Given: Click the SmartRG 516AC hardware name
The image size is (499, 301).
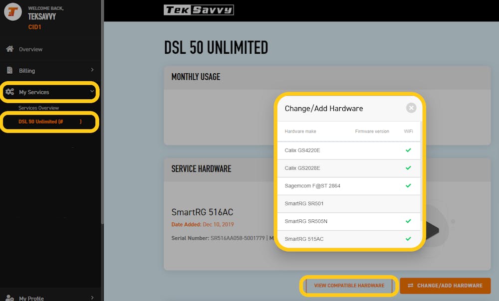Looking at the screenshot, I should coord(202,212).
